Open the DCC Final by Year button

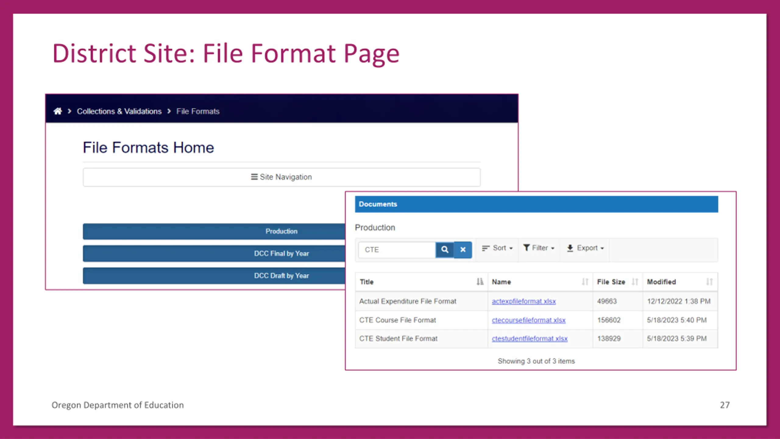214,254
